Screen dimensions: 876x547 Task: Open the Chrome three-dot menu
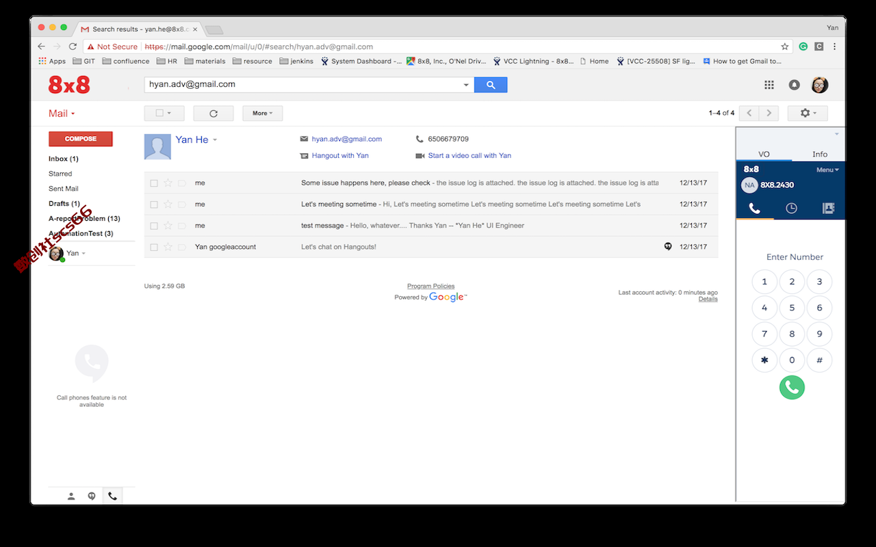[x=835, y=46]
